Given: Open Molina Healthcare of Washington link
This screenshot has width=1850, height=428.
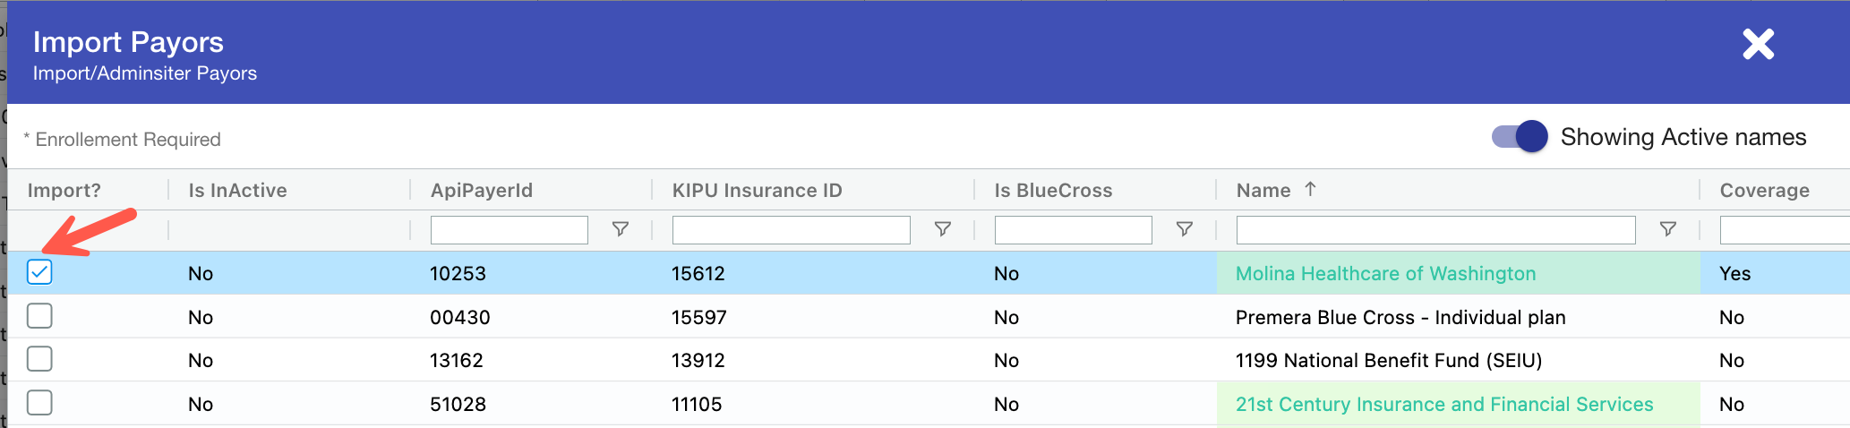Looking at the screenshot, I should pyautogui.click(x=1385, y=273).
